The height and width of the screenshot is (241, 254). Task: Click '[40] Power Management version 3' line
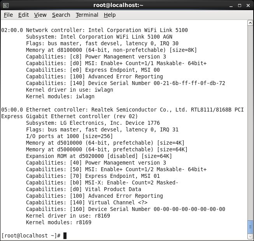coord(96,163)
